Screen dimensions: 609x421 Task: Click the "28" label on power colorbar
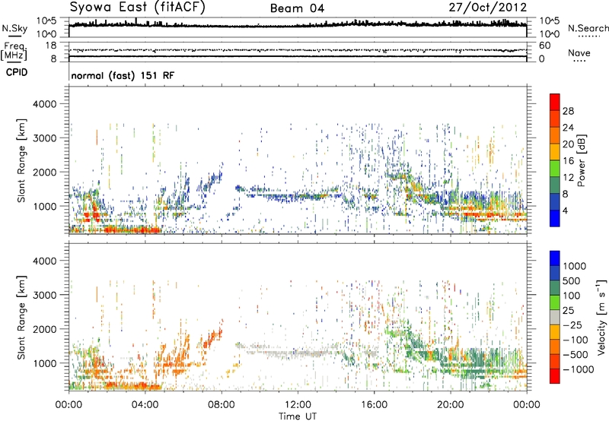pos(568,111)
